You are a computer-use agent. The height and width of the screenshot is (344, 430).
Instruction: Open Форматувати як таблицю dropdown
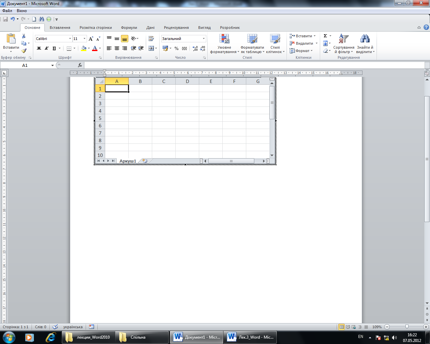252,44
